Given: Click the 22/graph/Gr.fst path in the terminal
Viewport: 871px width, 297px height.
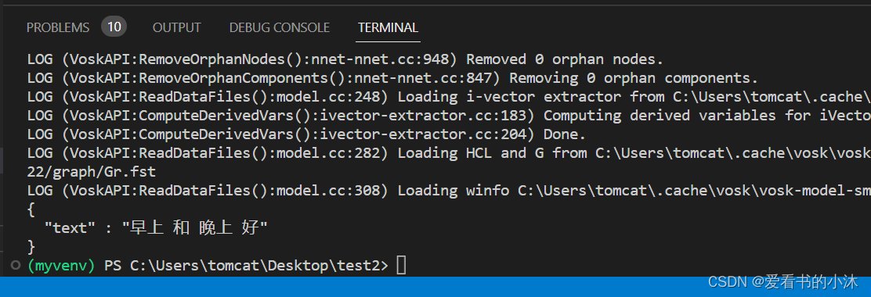Looking at the screenshot, I should [x=90, y=172].
